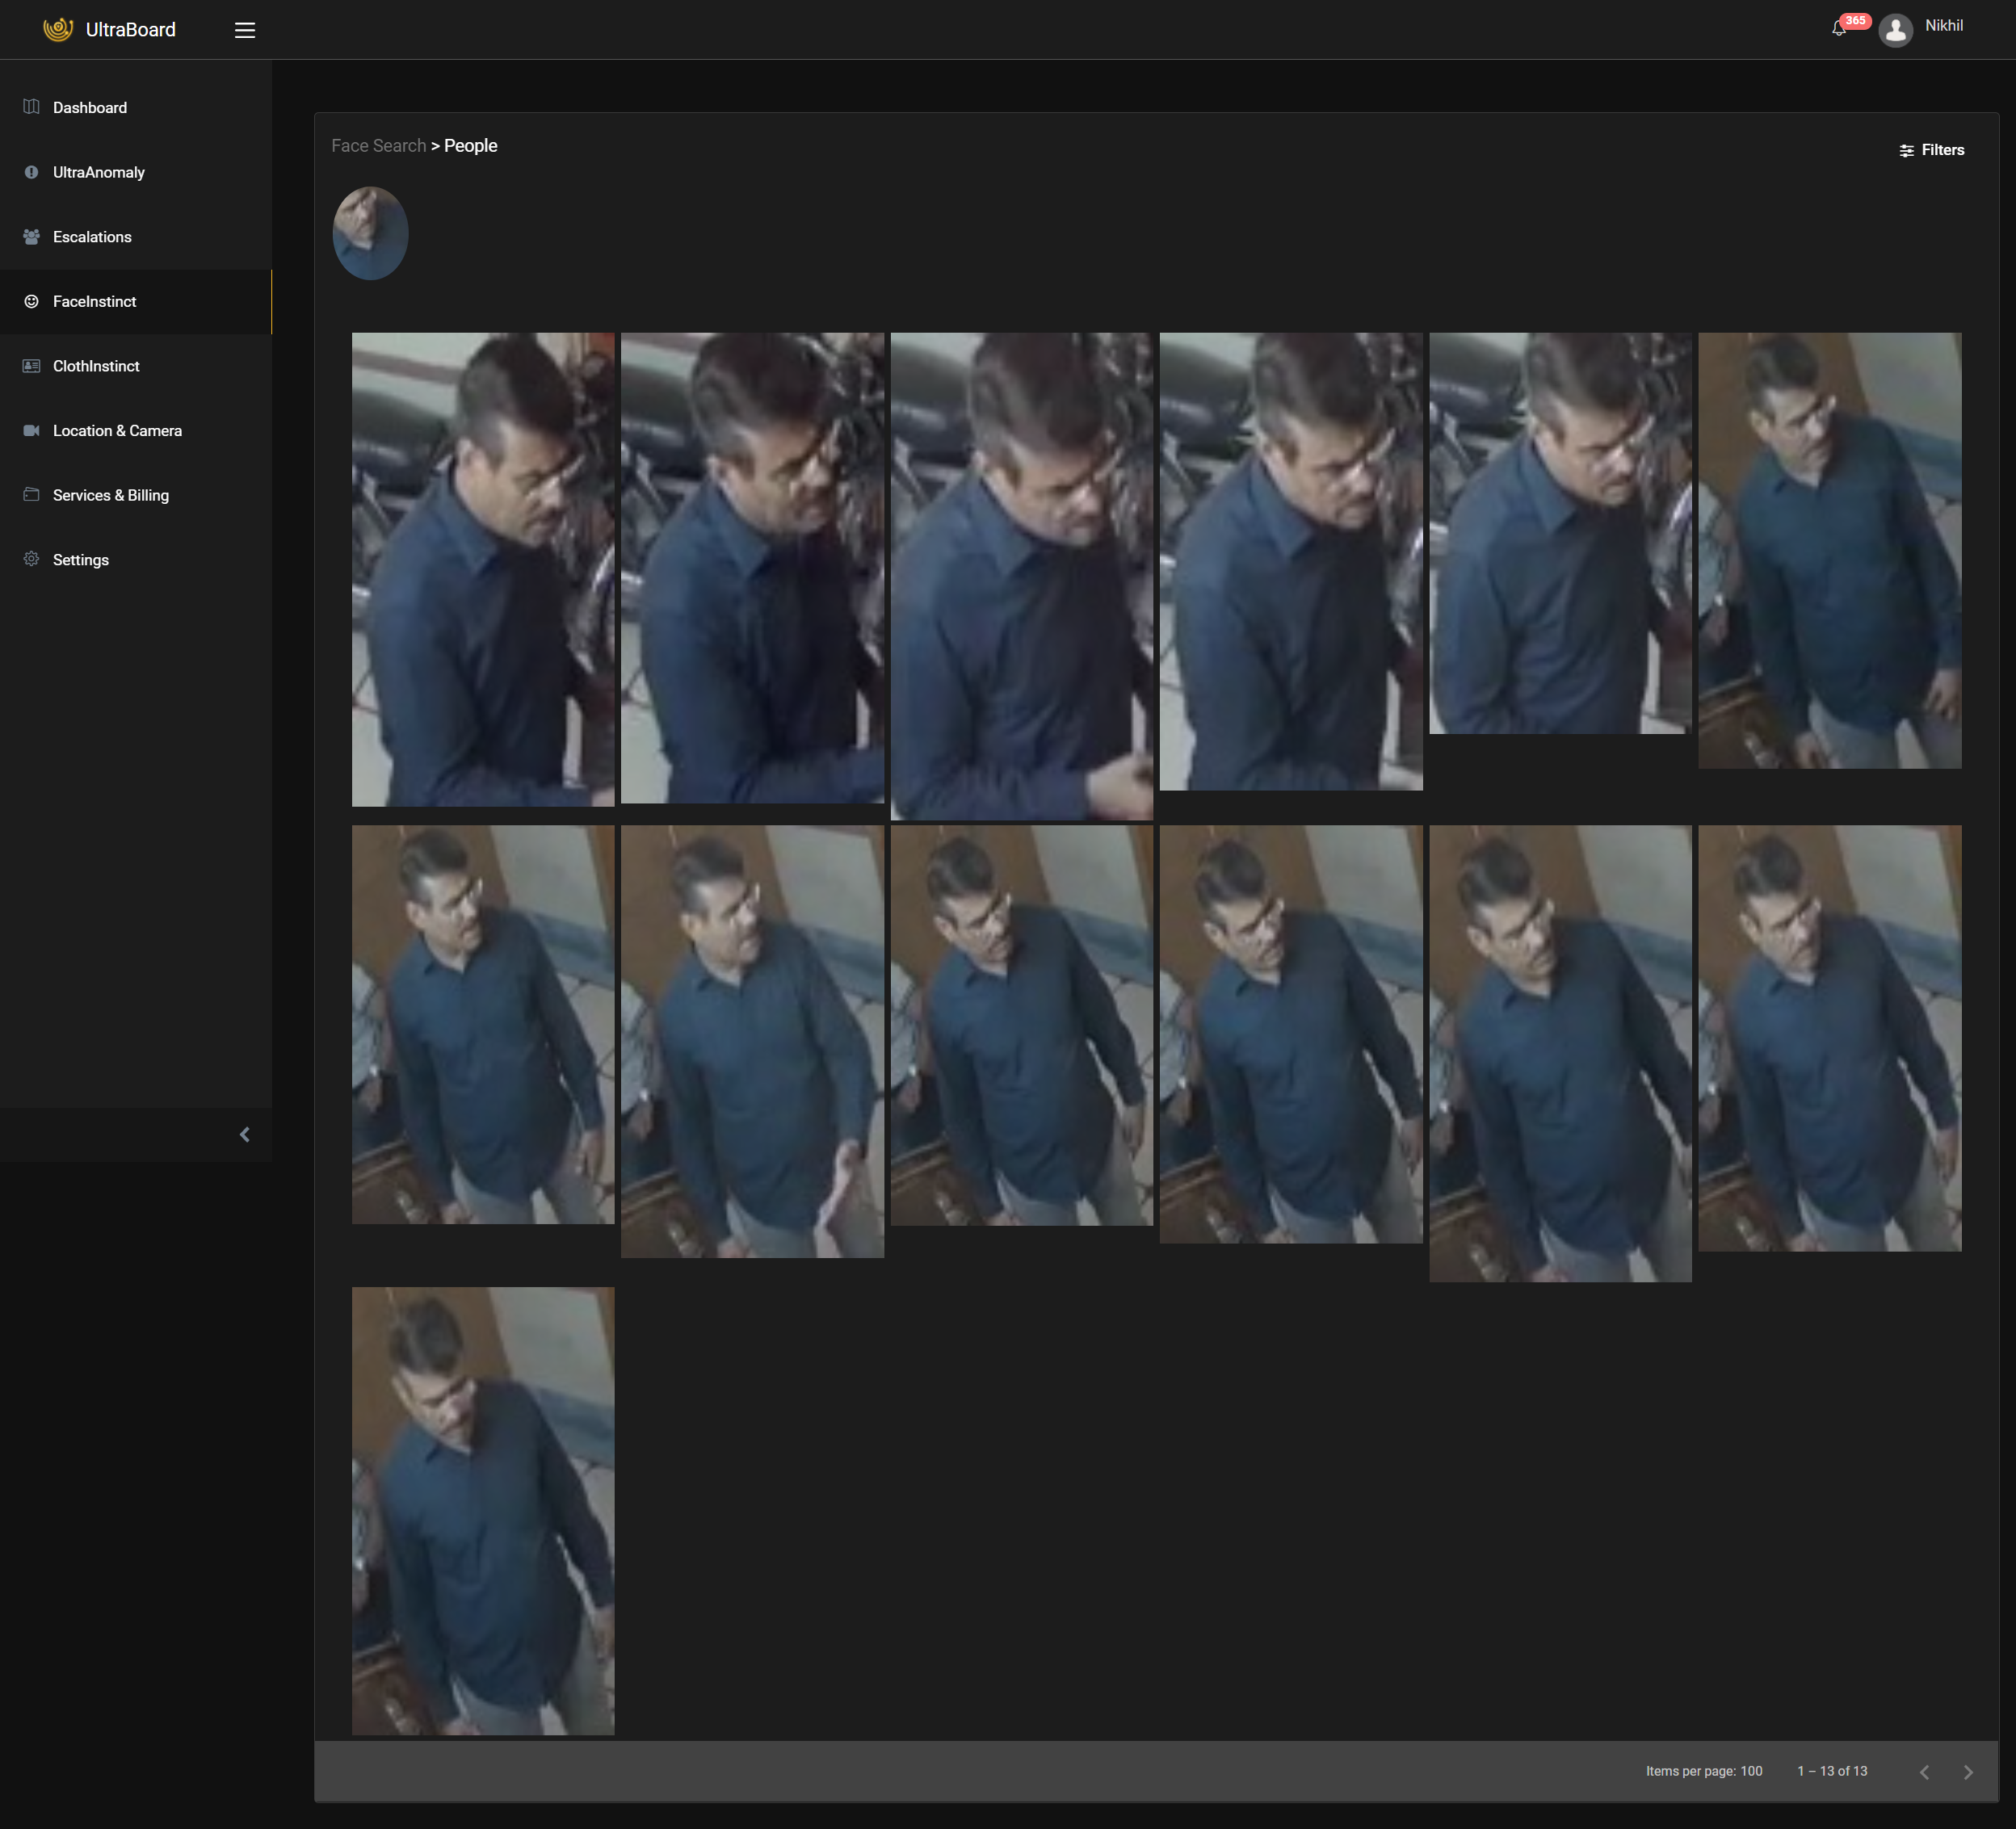Open the Filters panel

[1931, 150]
